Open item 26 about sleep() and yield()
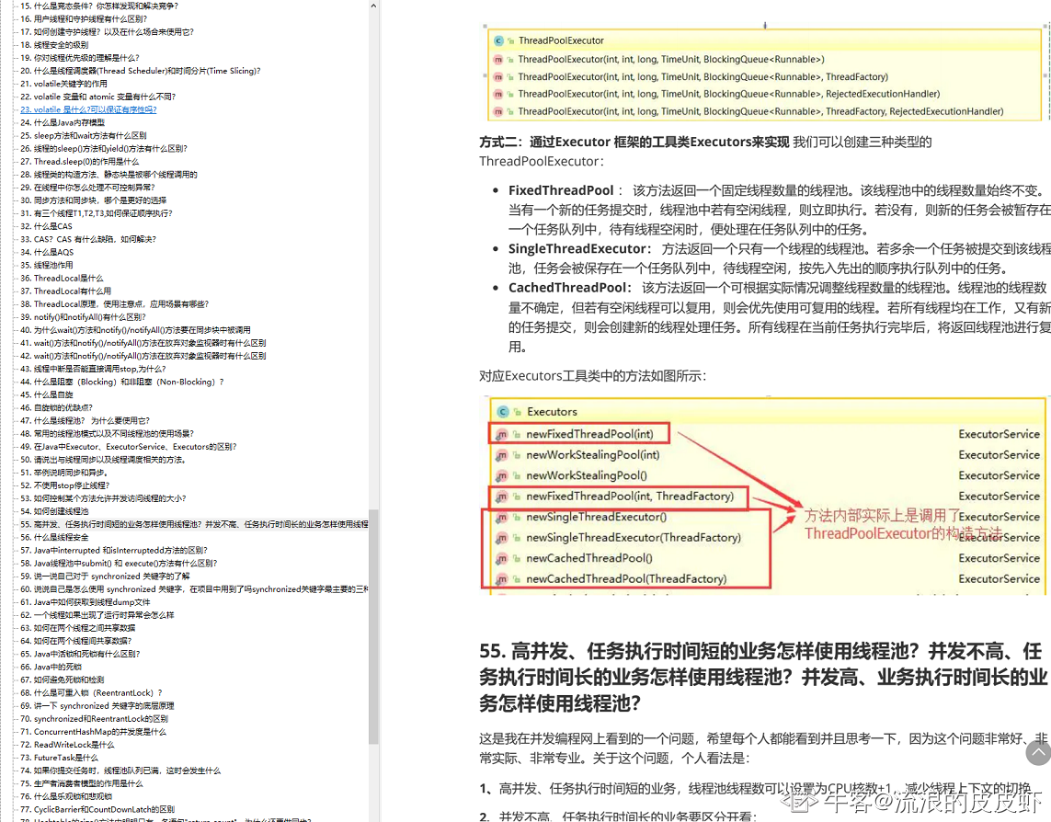Viewport: 1051px width, 822px height. pyautogui.click(x=104, y=148)
